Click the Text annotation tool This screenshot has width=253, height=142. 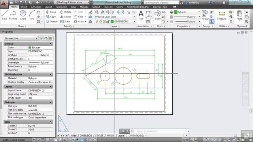pos(141,15)
